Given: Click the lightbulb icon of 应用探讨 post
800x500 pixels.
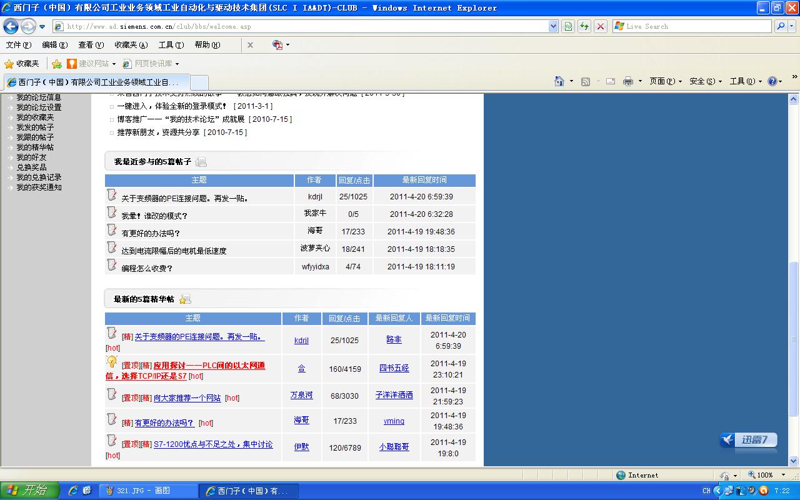Looking at the screenshot, I should 112,362.
